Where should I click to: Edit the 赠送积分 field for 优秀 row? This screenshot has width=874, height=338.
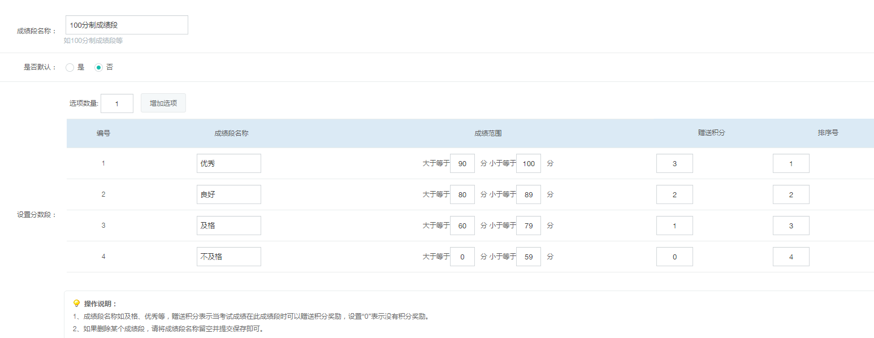click(x=674, y=163)
